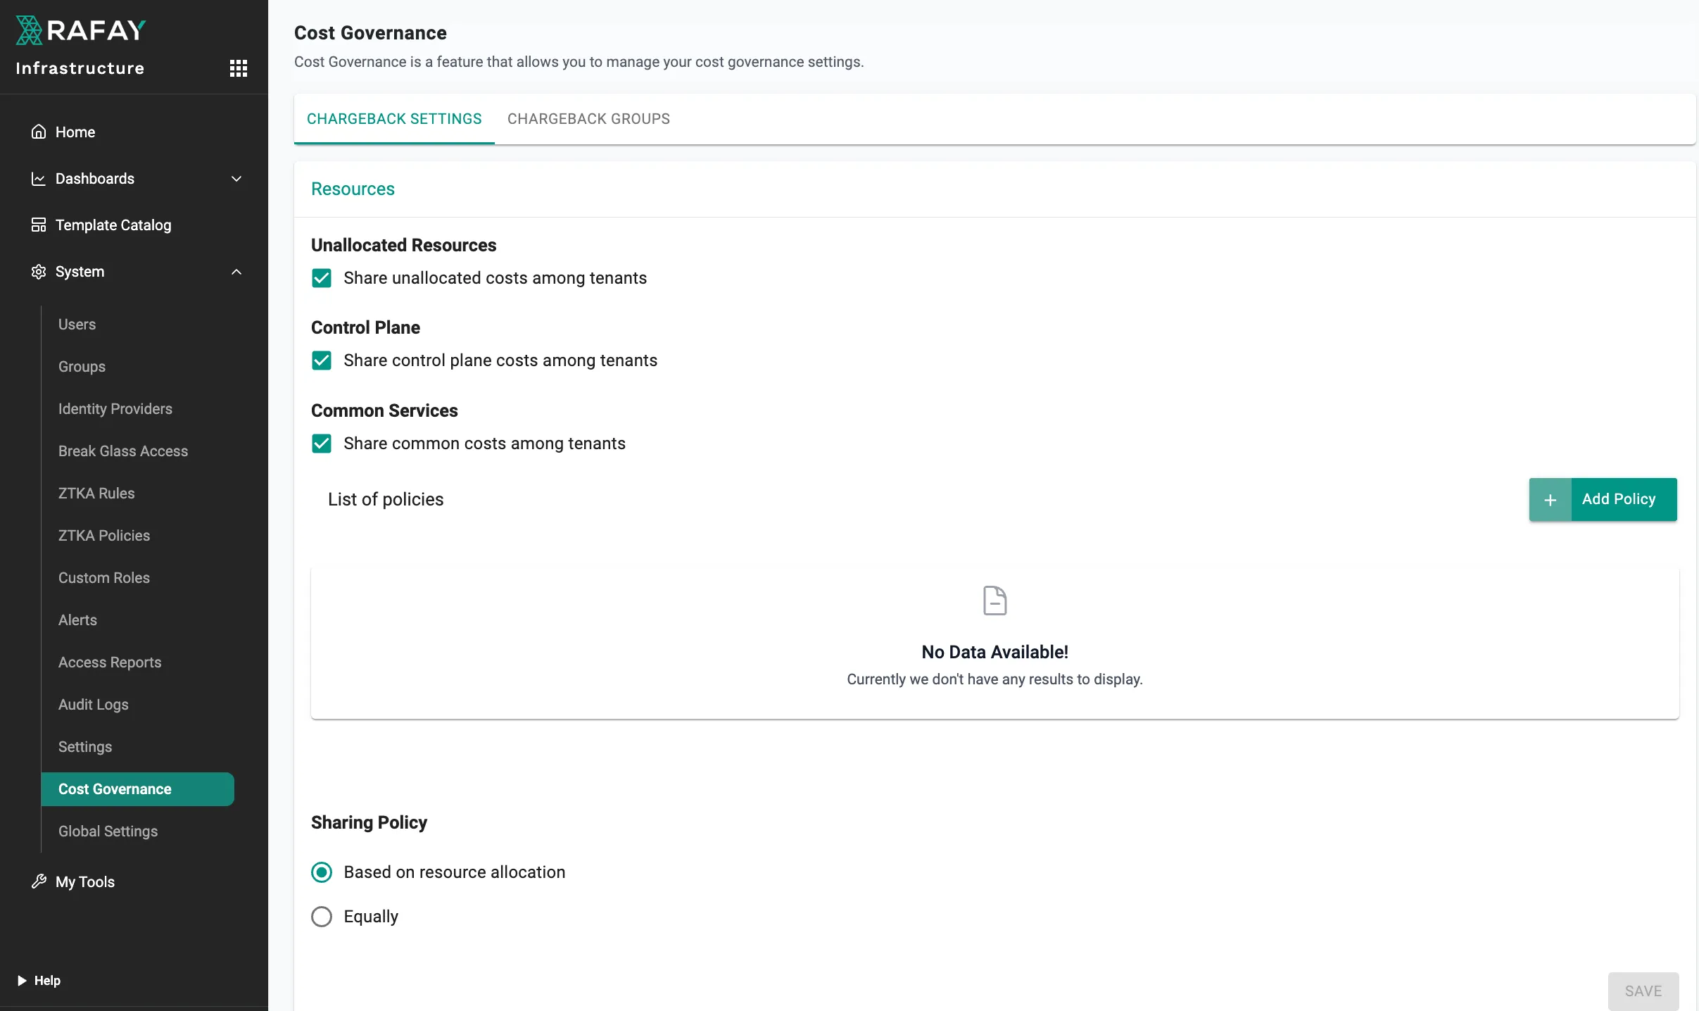Uncheck Share common costs among tenants
The image size is (1699, 1011).
pos(322,444)
